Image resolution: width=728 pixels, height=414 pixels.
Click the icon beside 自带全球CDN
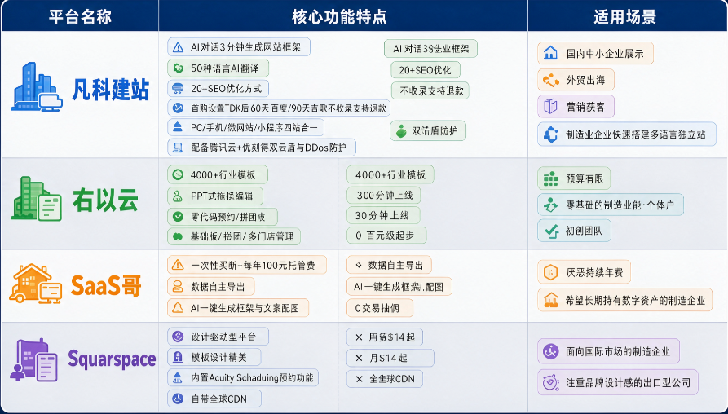tap(178, 399)
